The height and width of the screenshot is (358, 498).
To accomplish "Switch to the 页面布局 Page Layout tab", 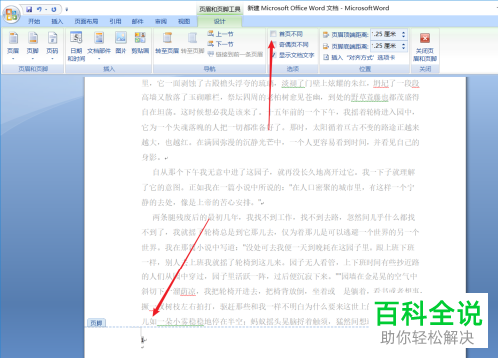I will (86, 22).
